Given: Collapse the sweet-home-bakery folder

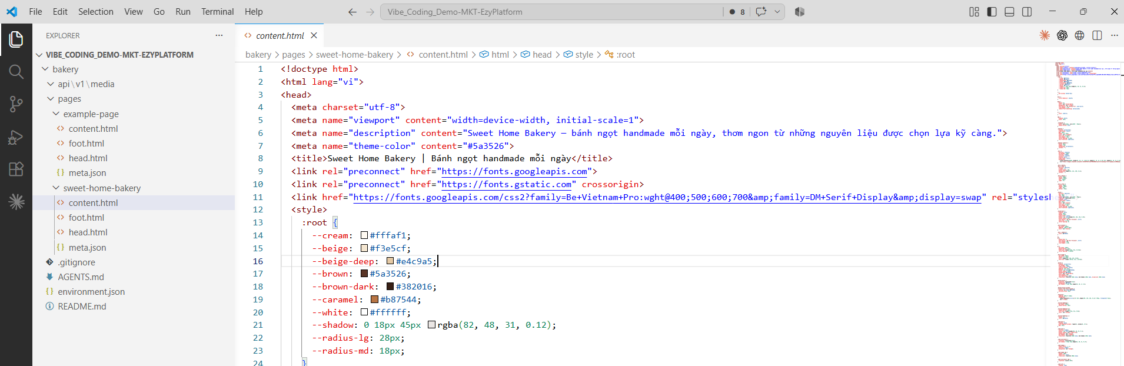Looking at the screenshot, I should pos(56,188).
